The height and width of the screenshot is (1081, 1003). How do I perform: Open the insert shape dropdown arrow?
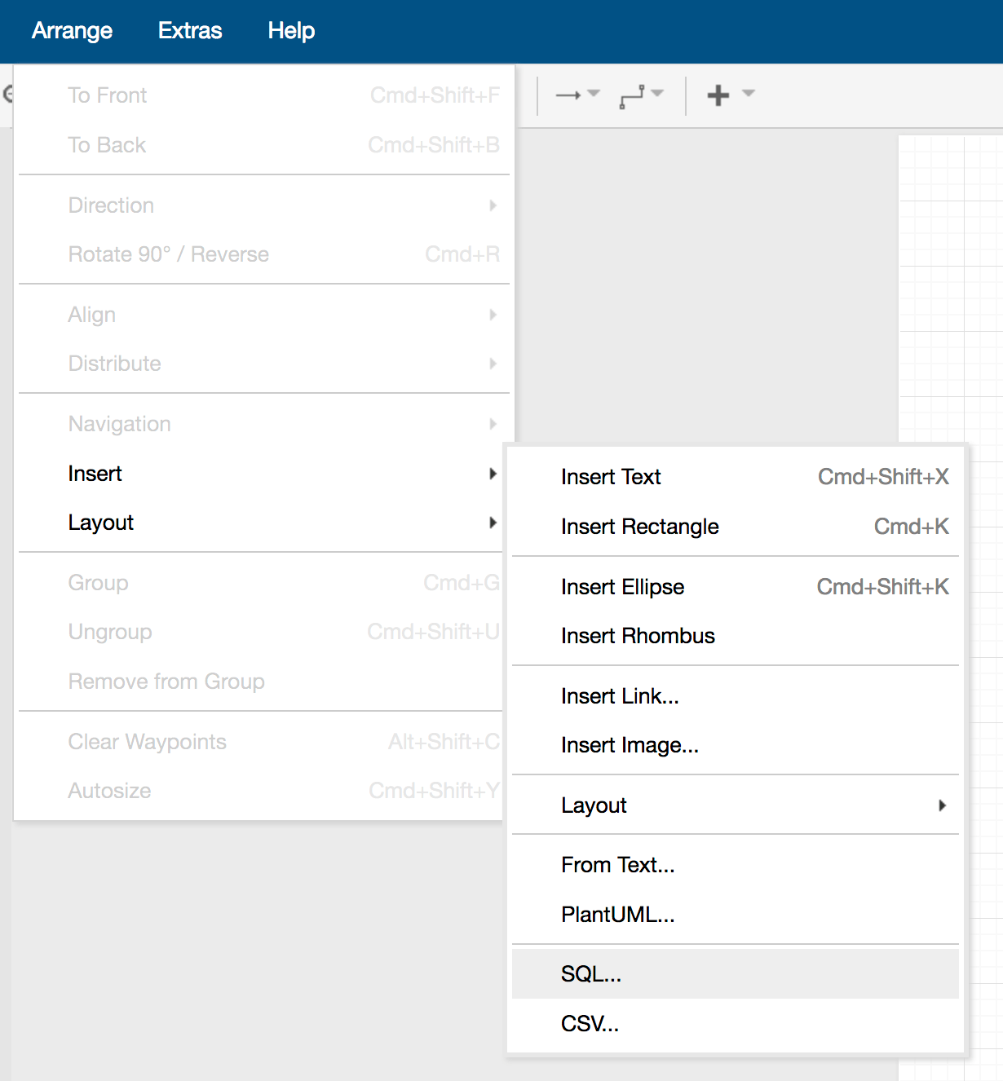coord(748,95)
